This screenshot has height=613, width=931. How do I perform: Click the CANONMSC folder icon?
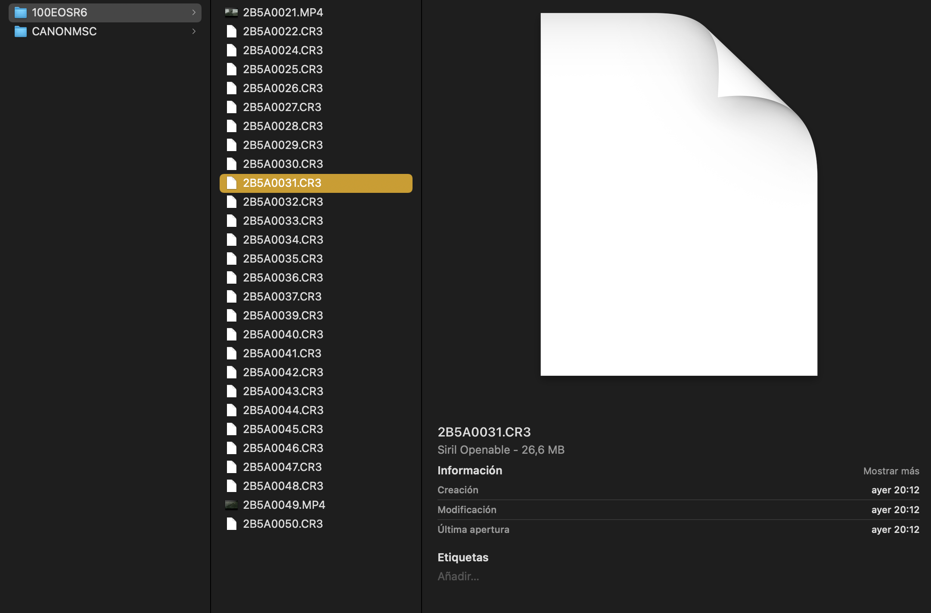point(21,31)
